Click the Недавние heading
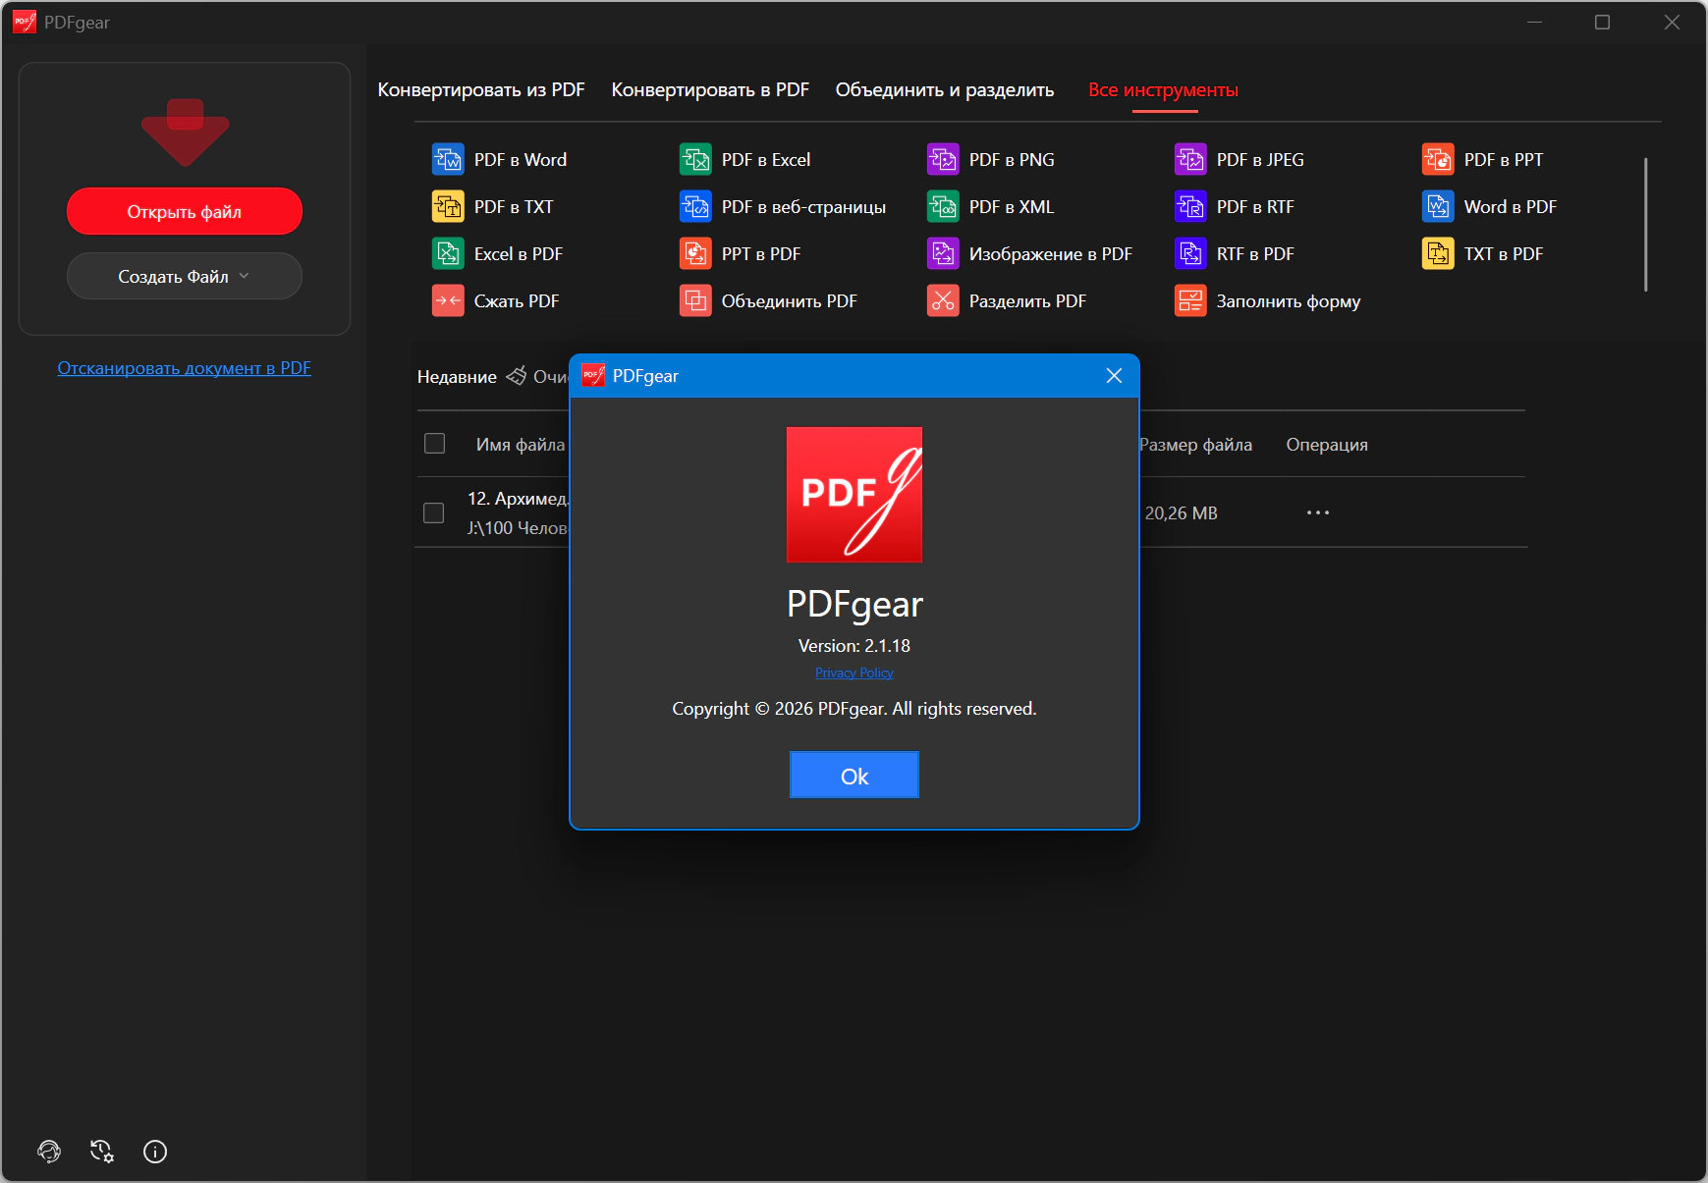Viewport: 1708px width, 1183px height. point(457,377)
